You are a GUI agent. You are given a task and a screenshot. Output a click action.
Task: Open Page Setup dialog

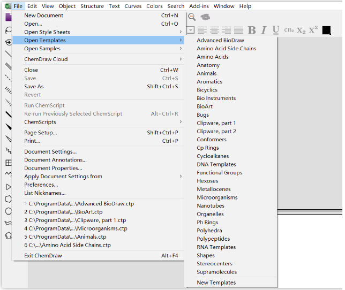coord(98,133)
